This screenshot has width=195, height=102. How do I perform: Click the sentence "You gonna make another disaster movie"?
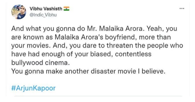(88, 71)
